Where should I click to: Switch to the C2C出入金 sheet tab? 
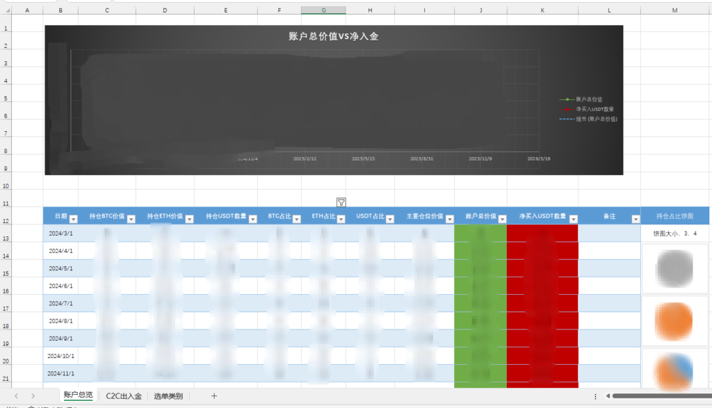pos(124,396)
